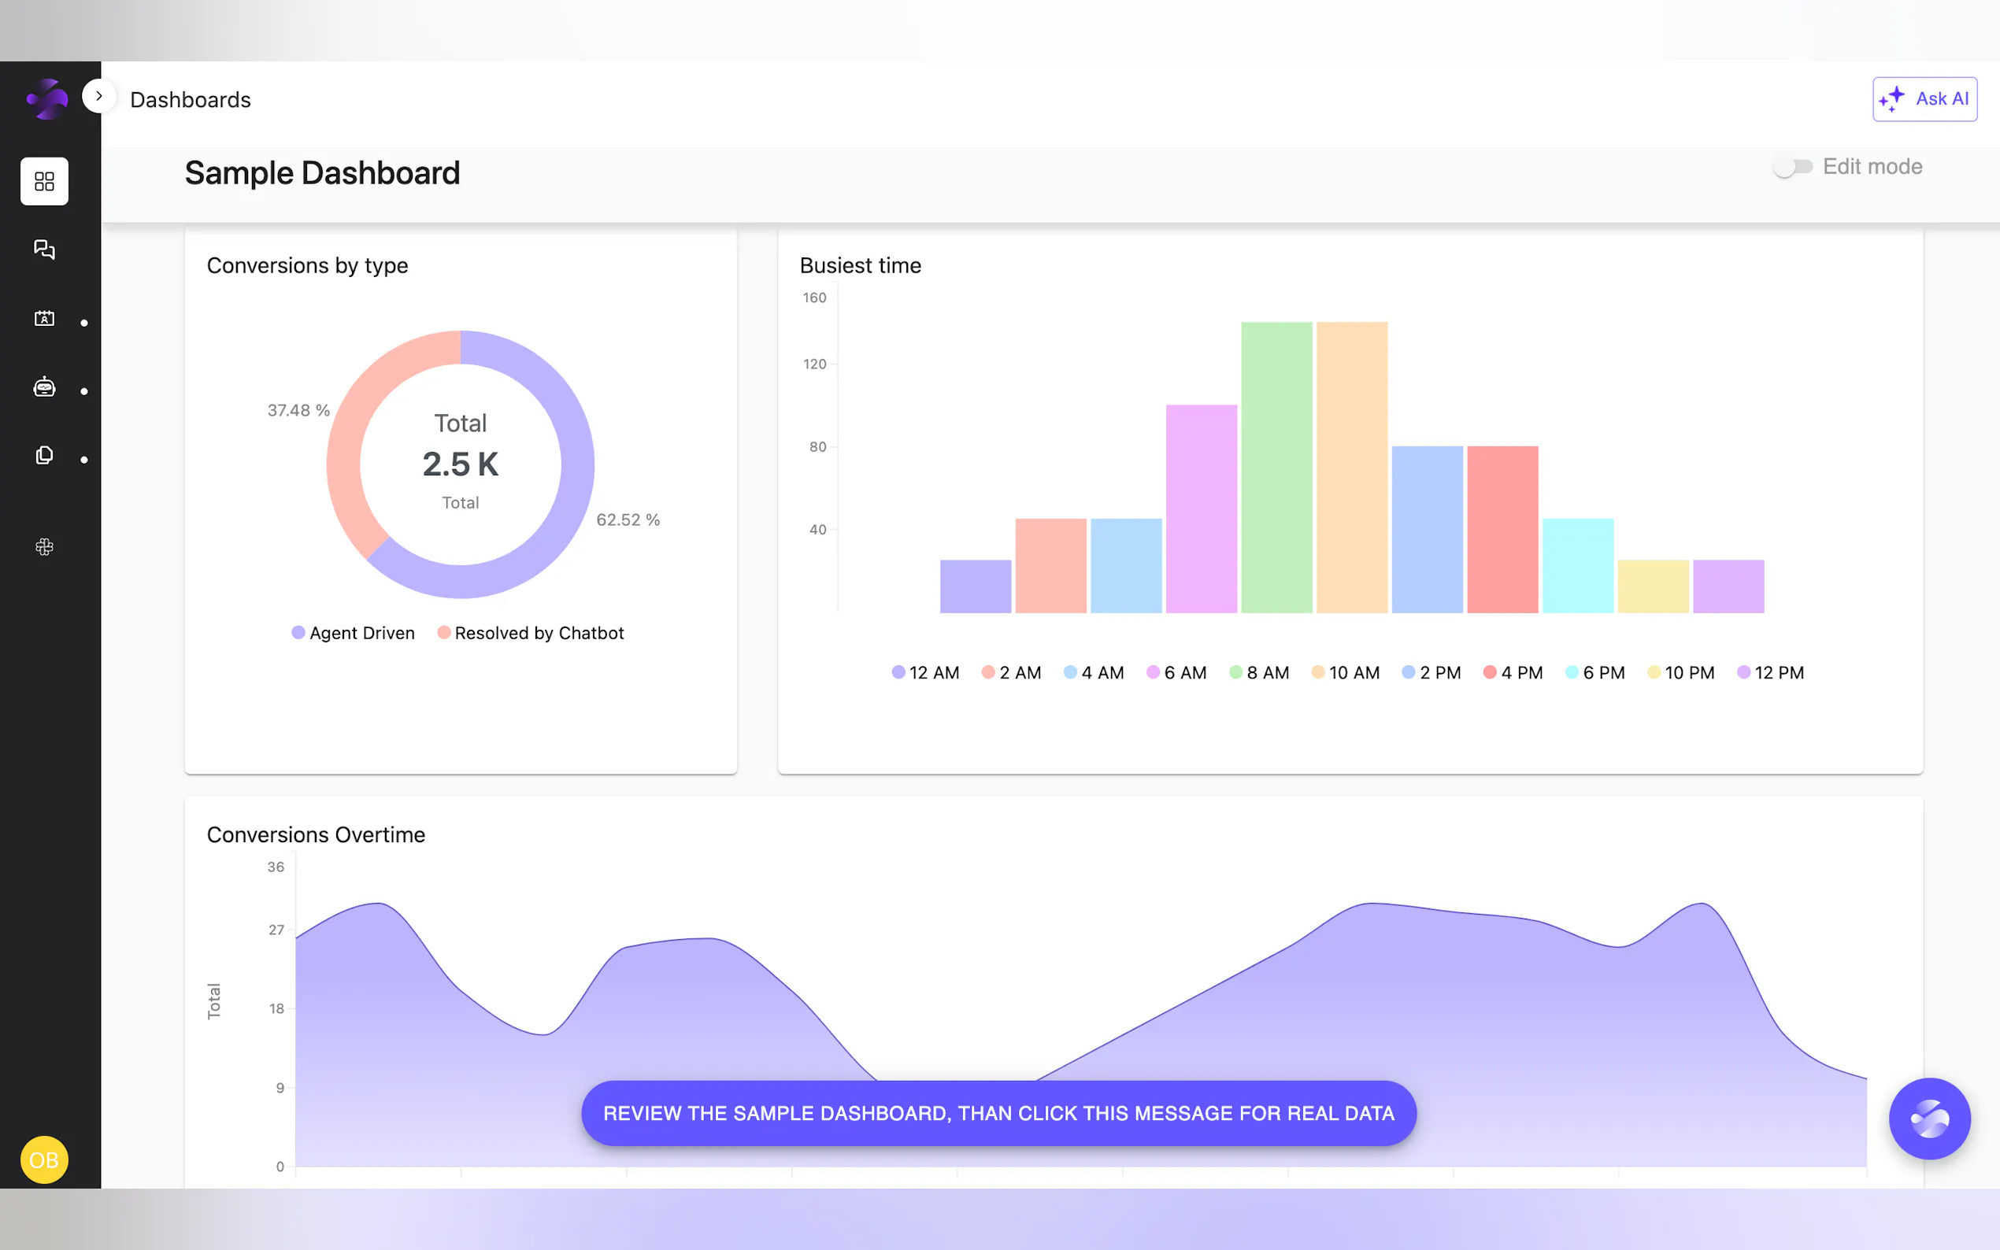Toggle the Agent Driven legend series

353,634
